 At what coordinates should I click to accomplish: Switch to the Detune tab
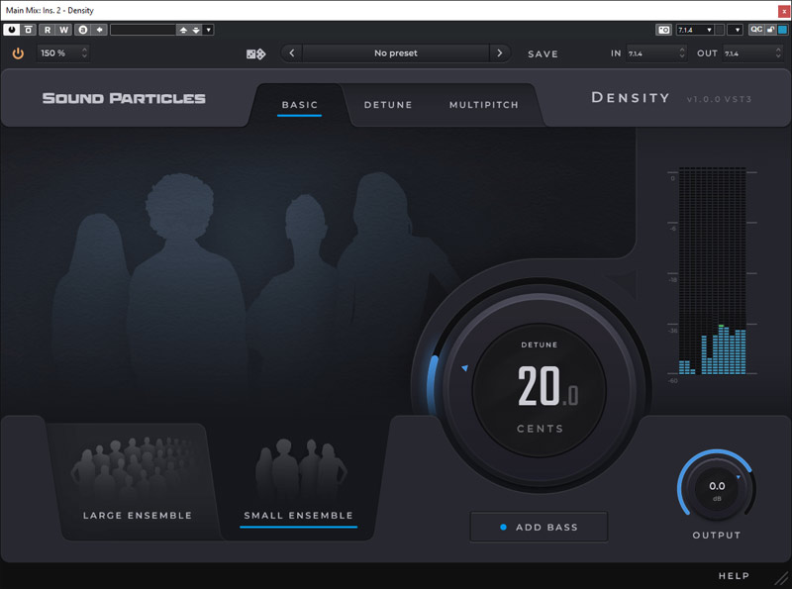pyautogui.click(x=388, y=105)
